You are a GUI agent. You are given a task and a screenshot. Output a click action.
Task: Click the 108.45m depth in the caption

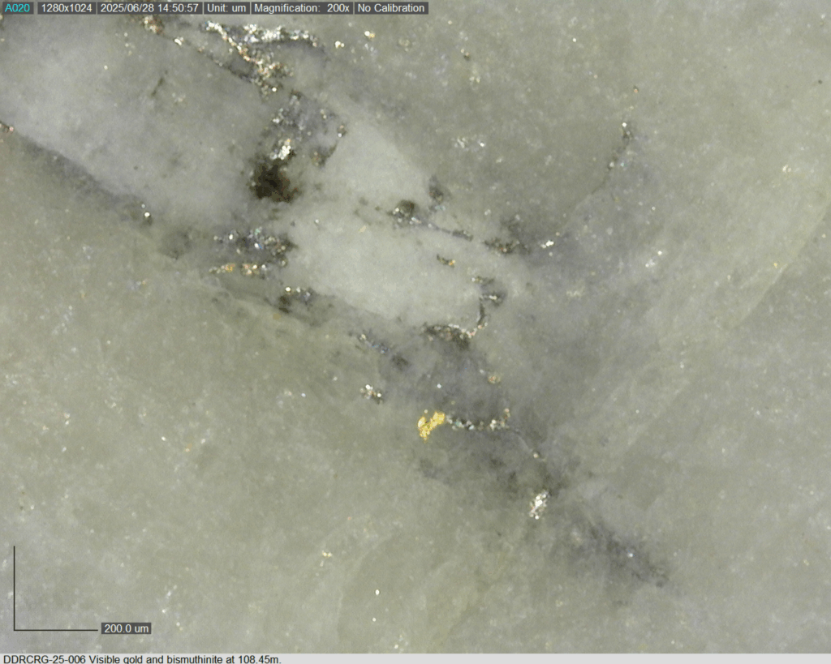tap(259, 658)
